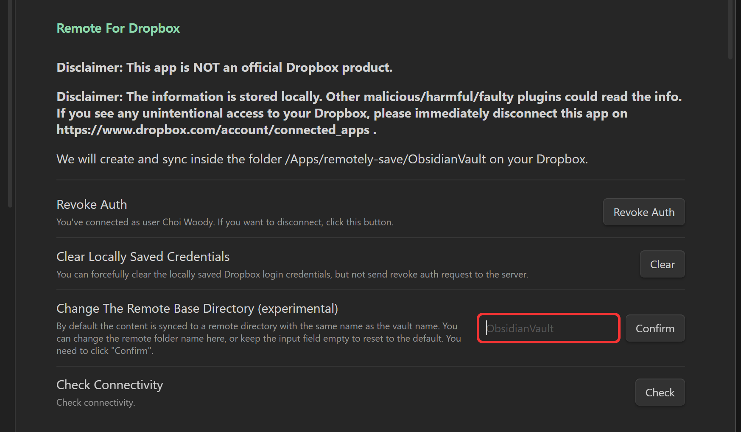Click the dropbox.com connected_apps URL text

click(213, 130)
